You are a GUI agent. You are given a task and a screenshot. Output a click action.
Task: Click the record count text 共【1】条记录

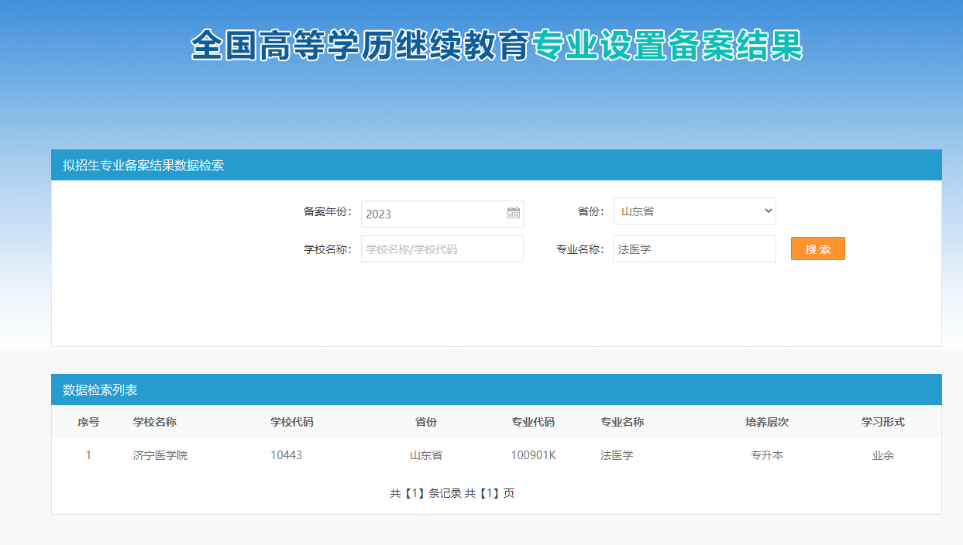(425, 493)
